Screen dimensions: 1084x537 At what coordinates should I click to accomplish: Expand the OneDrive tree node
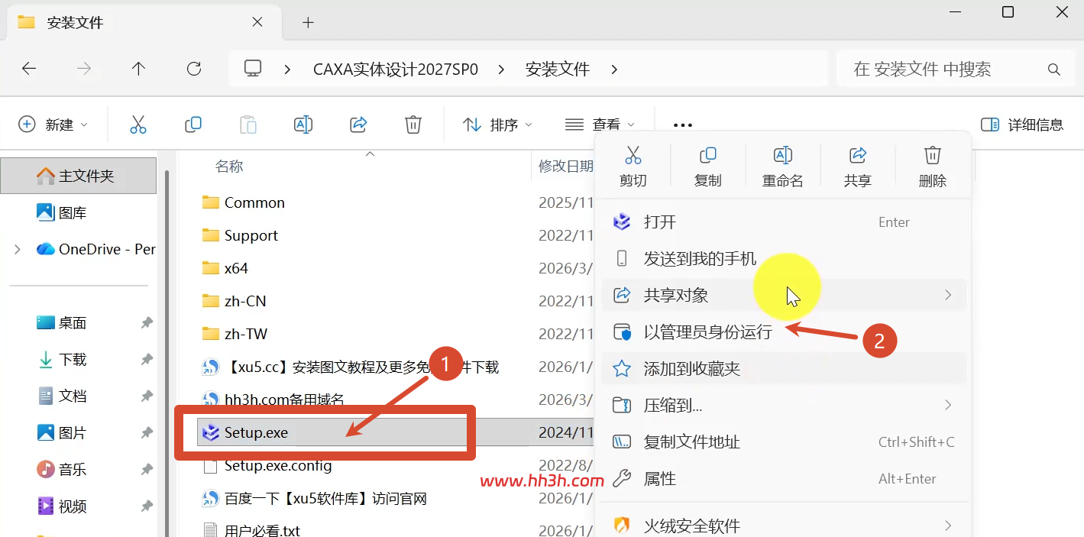(18, 249)
